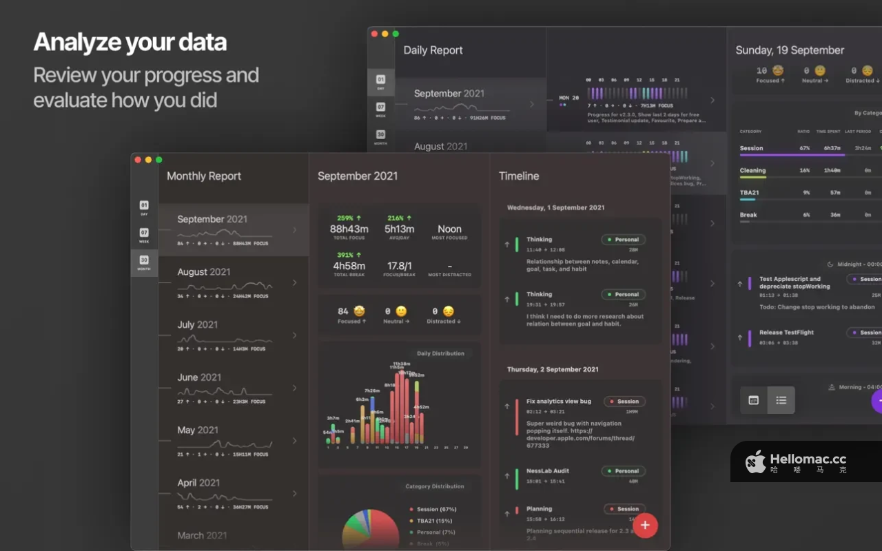Viewport: 882px width, 551px height.
Task: Expand September 2021 chevron in Monthly Report
Action: (x=295, y=230)
